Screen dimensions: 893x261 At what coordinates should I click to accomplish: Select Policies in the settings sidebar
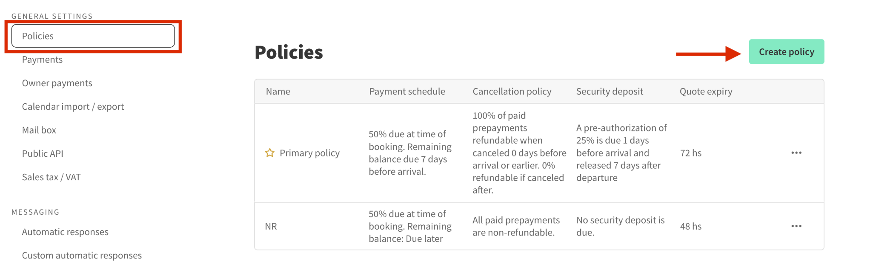click(x=93, y=36)
